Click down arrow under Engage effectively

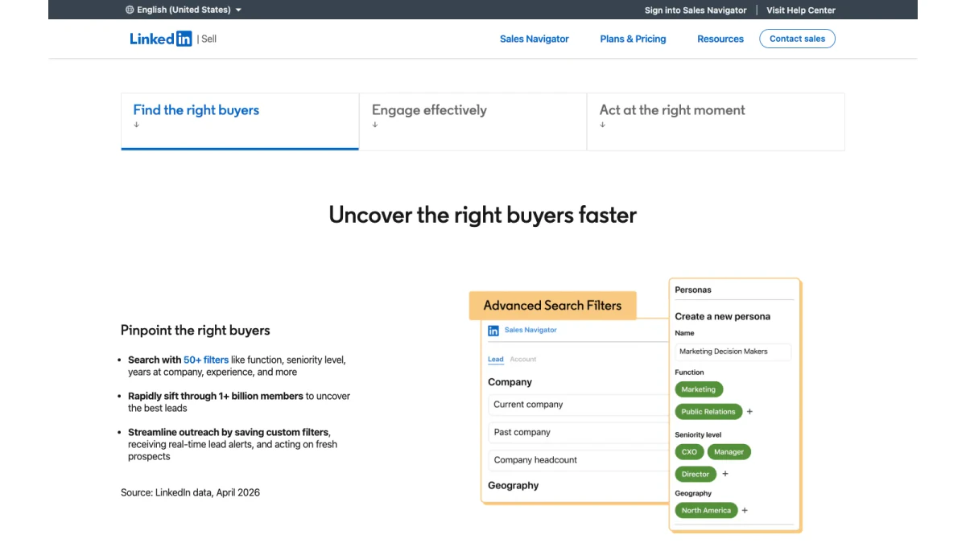[375, 125]
